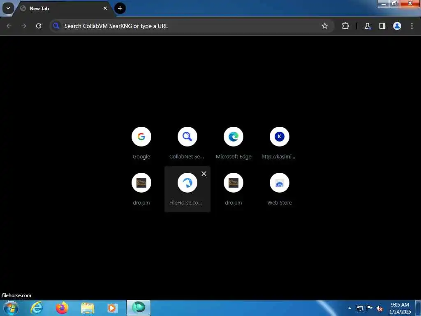Open Chrome Labs flask icon
This screenshot has height=316, width=421.
pyautogui.click(x=367, y=26)
